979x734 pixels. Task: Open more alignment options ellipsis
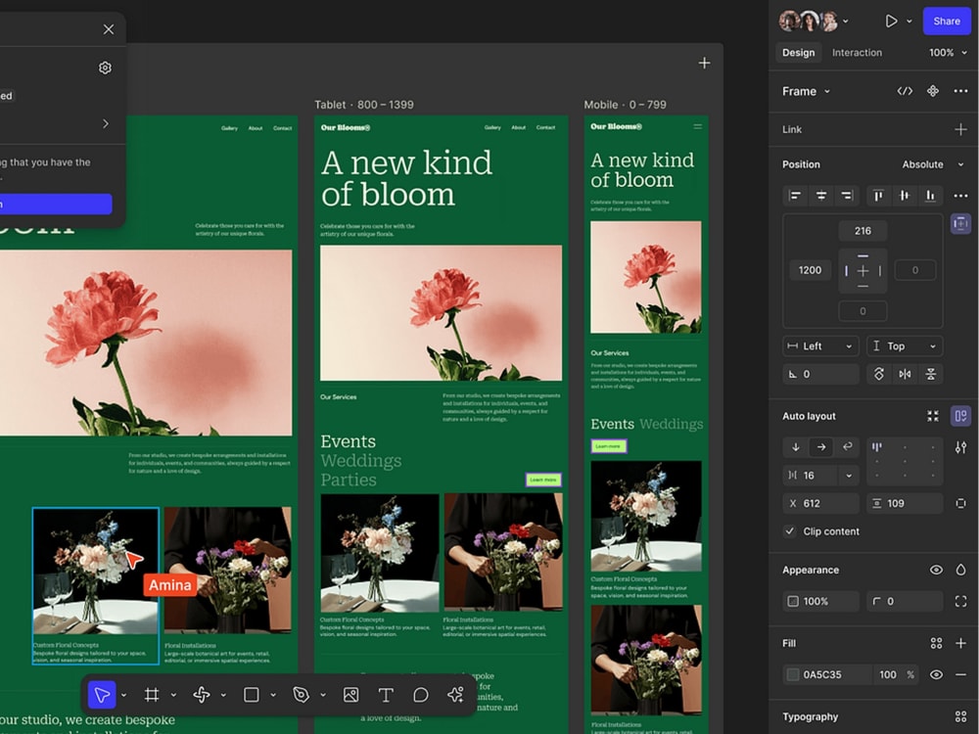pos(961,196)
